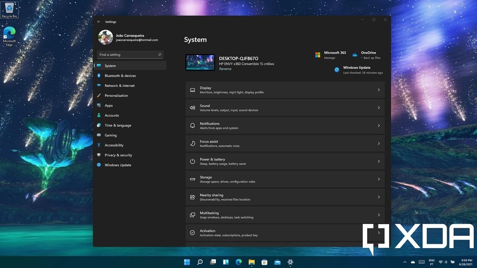Expand the Activation row chevron
The width and height of the screenshot is (477, 268).
coord(378,232)
